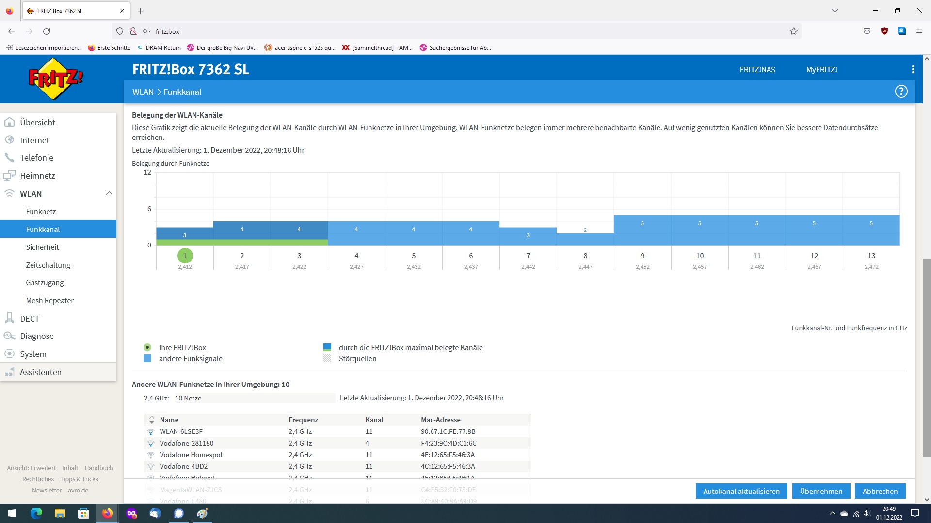Open Firefox list all tabs dropdown
This screenshot has width=931, height=523.
pos(835,11)
